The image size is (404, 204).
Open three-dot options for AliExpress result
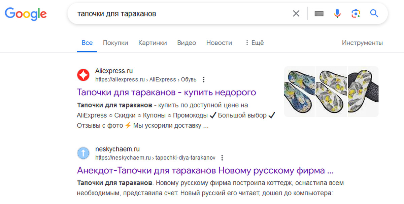(x=203, y=80)
